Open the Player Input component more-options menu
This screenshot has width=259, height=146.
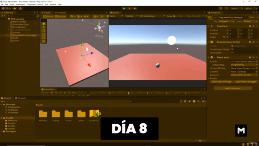point(257,58)
